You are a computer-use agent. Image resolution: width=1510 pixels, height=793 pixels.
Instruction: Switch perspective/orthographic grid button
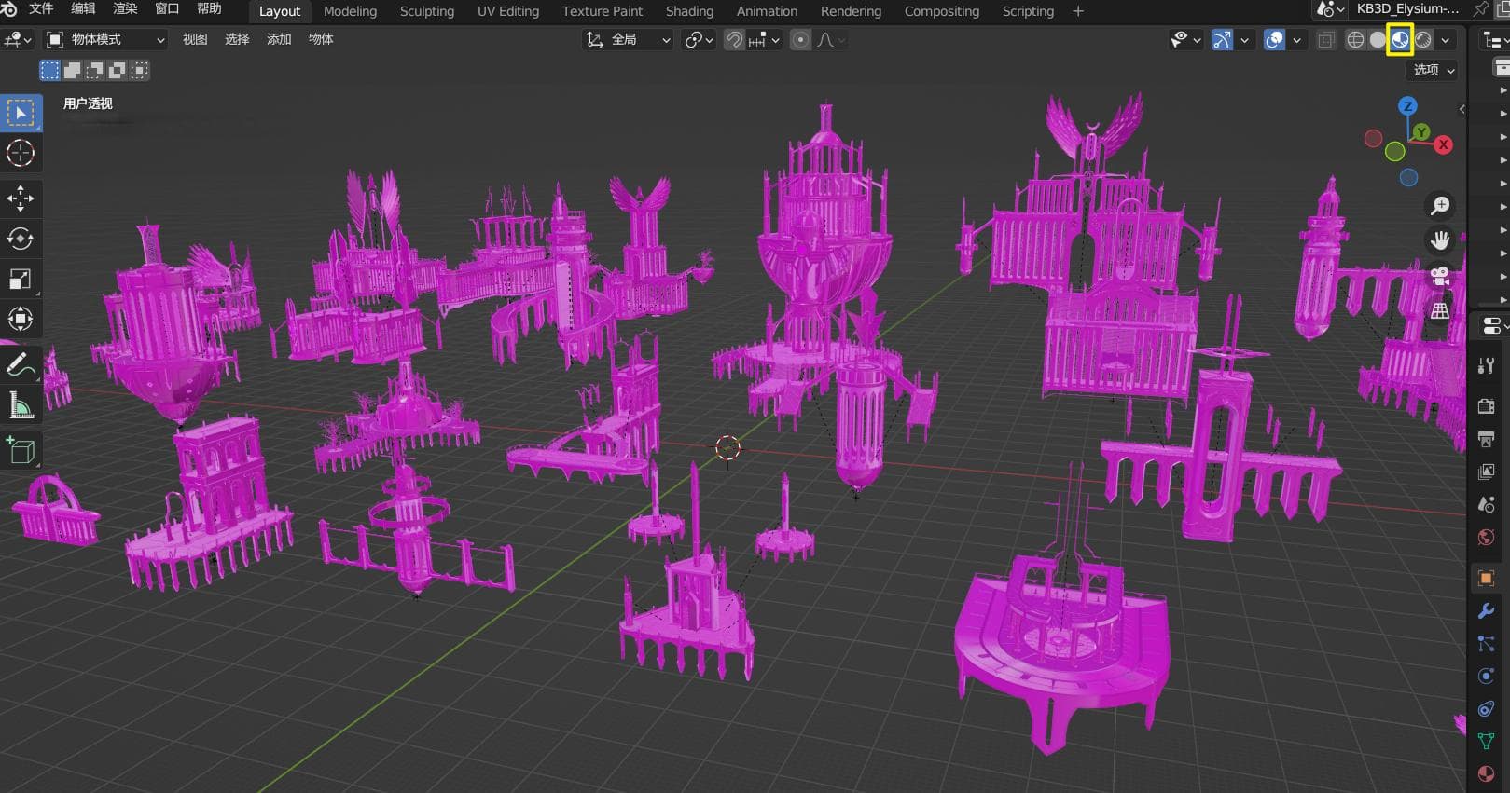pos(1440,311)
